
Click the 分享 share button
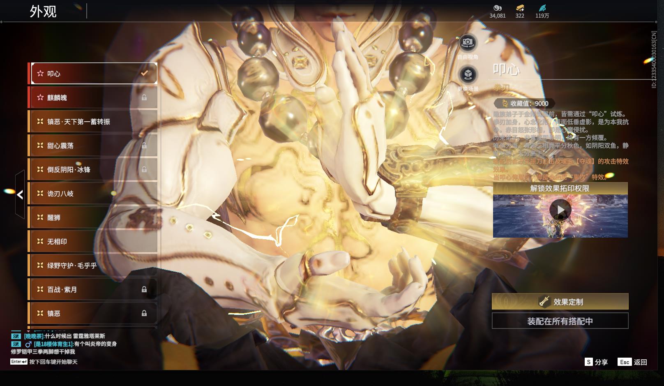click(596, 362)
